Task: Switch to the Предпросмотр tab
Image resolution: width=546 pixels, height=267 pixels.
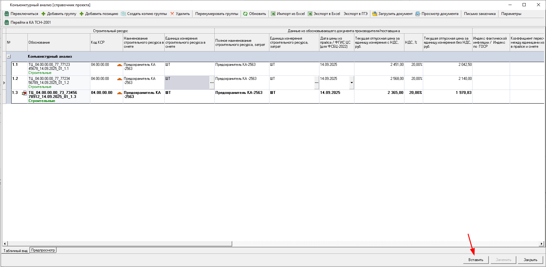Action: pyautogui.click(x=43, y=250)
